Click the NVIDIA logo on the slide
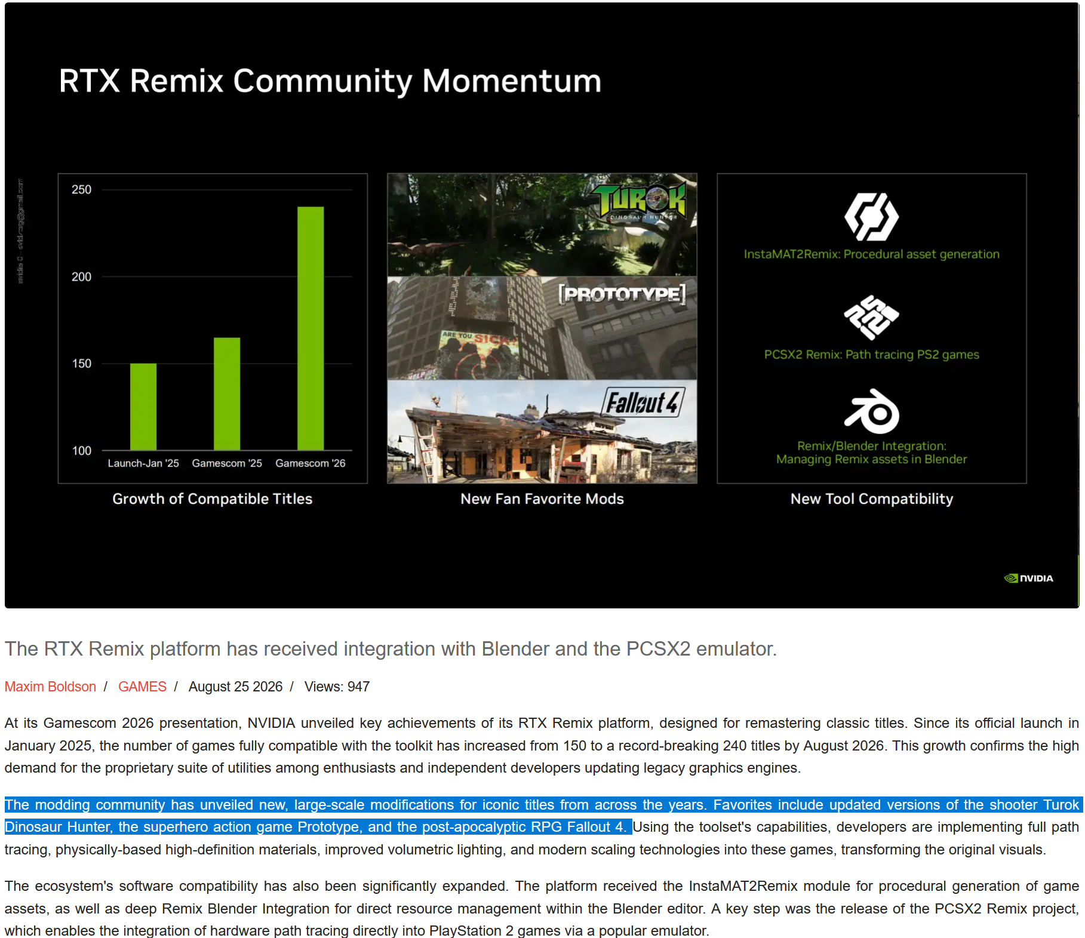The width and height of the screenshot is (1085, 938). (1028, 578)
